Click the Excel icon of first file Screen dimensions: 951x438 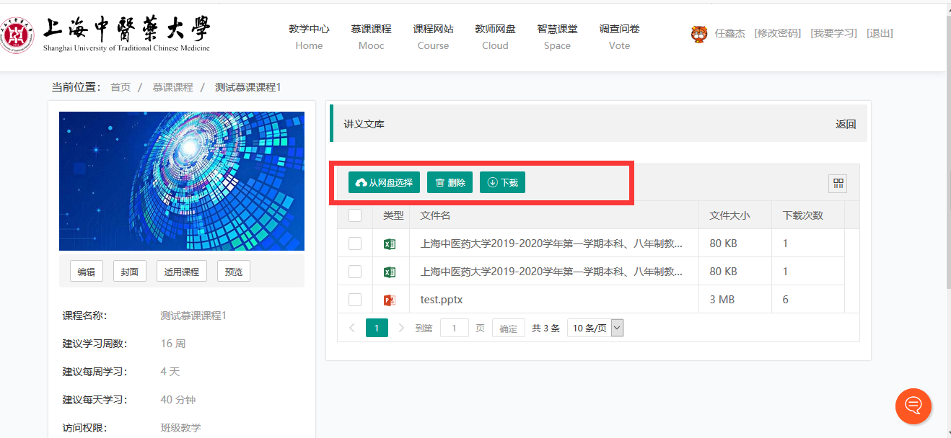390,243
